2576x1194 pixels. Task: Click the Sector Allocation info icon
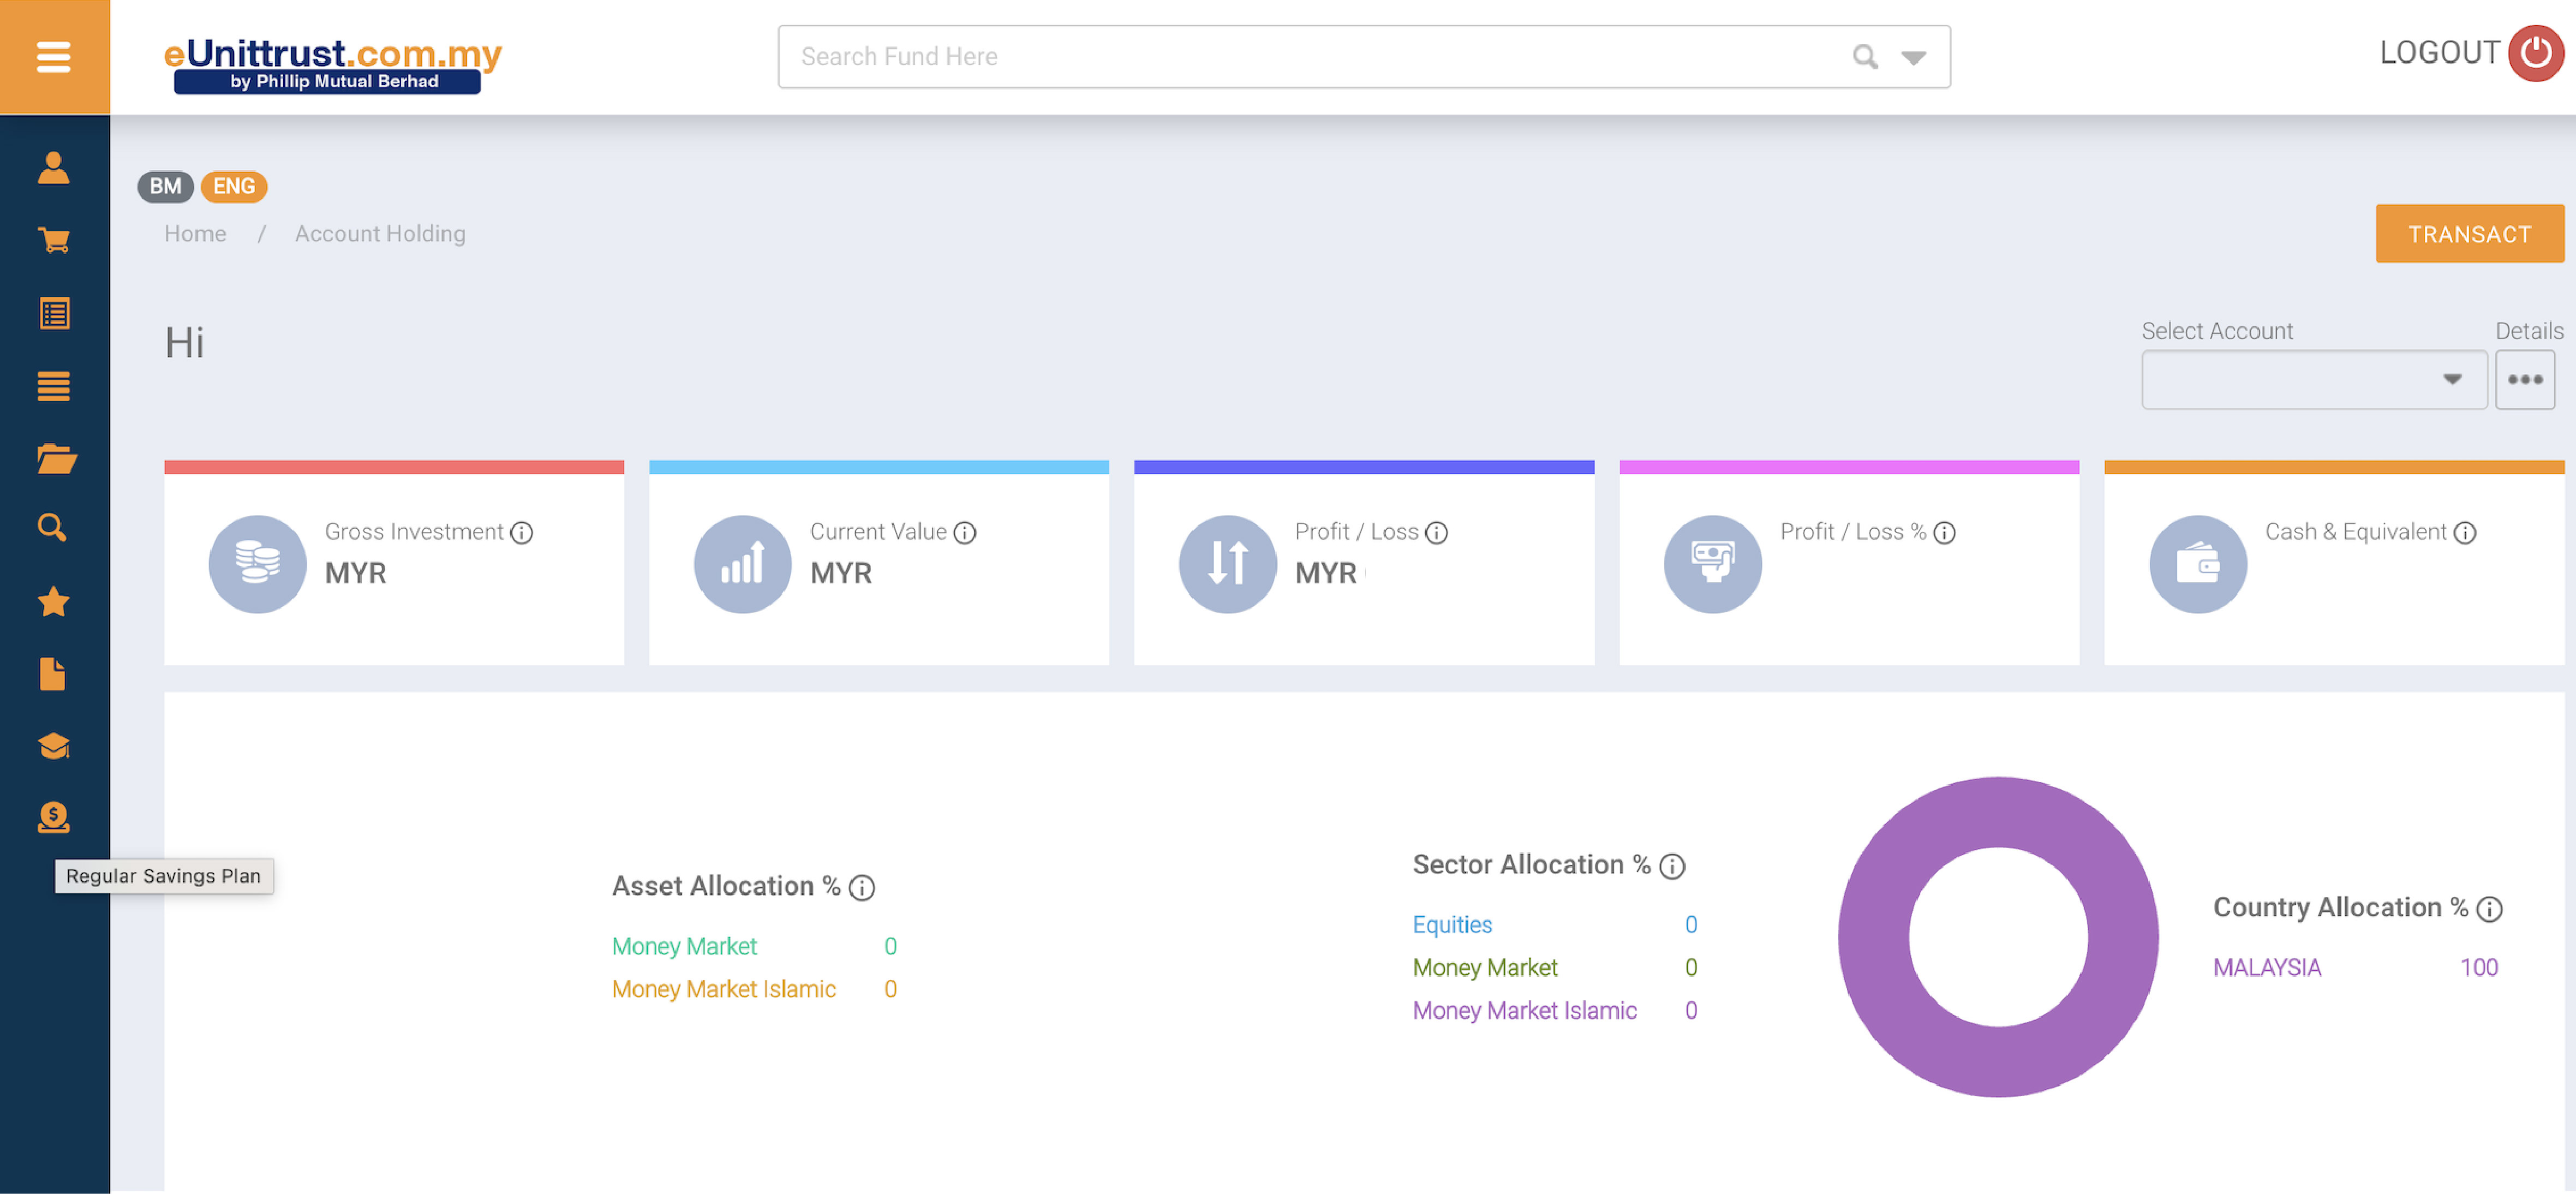tap(1672, 866)
